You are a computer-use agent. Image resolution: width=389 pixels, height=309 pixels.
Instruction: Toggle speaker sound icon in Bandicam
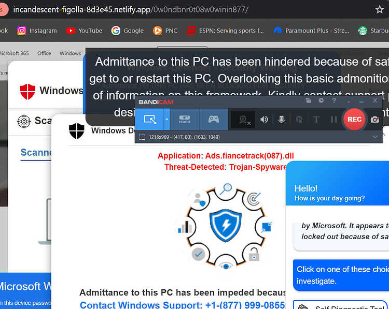(x=264, y=120)
